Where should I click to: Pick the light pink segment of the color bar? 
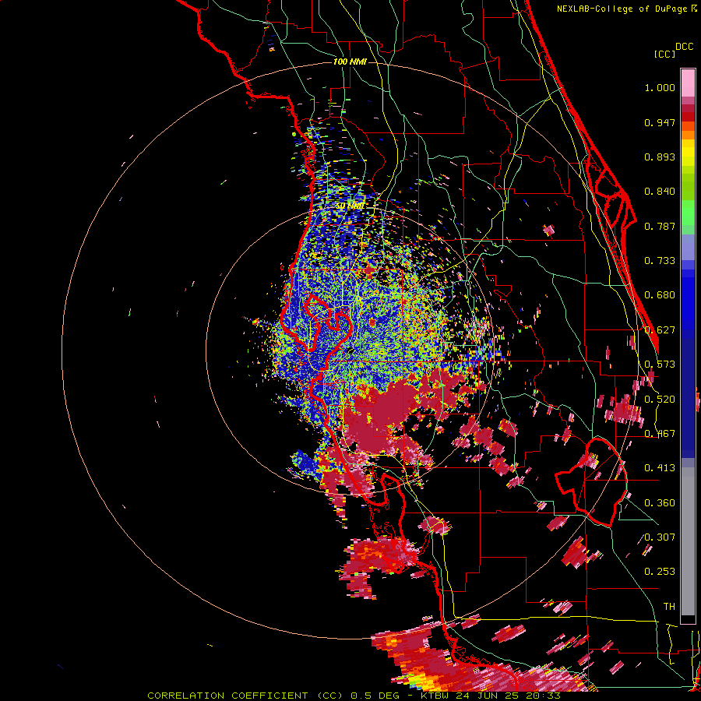(x=688, y=83)
